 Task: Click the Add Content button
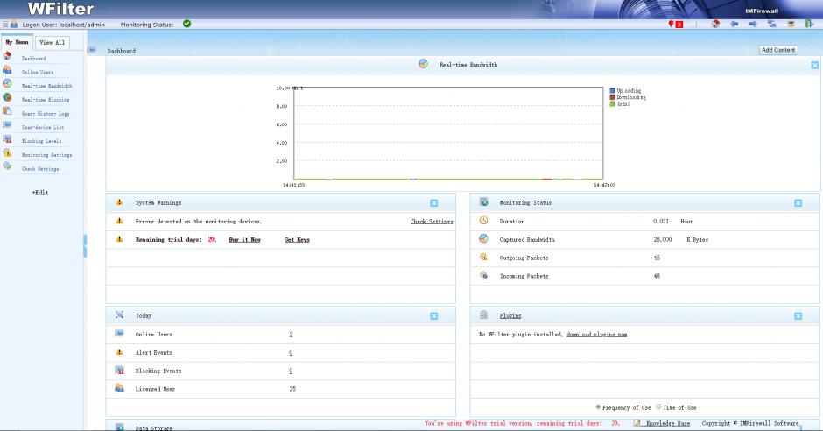coord(778,50)
